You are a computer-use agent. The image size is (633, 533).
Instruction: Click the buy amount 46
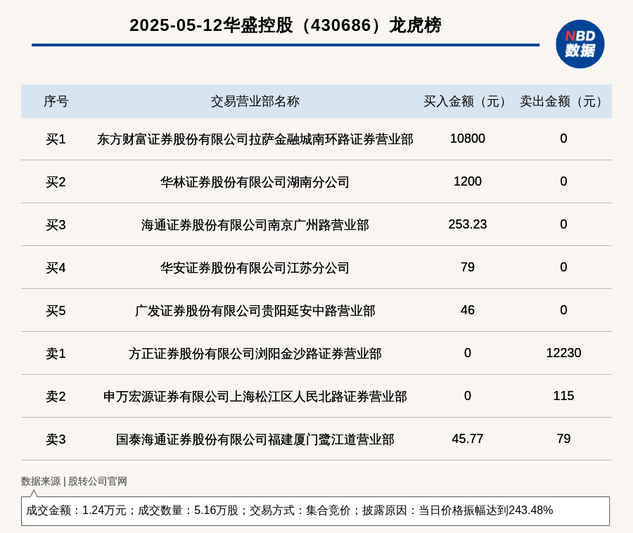point(468,310)
